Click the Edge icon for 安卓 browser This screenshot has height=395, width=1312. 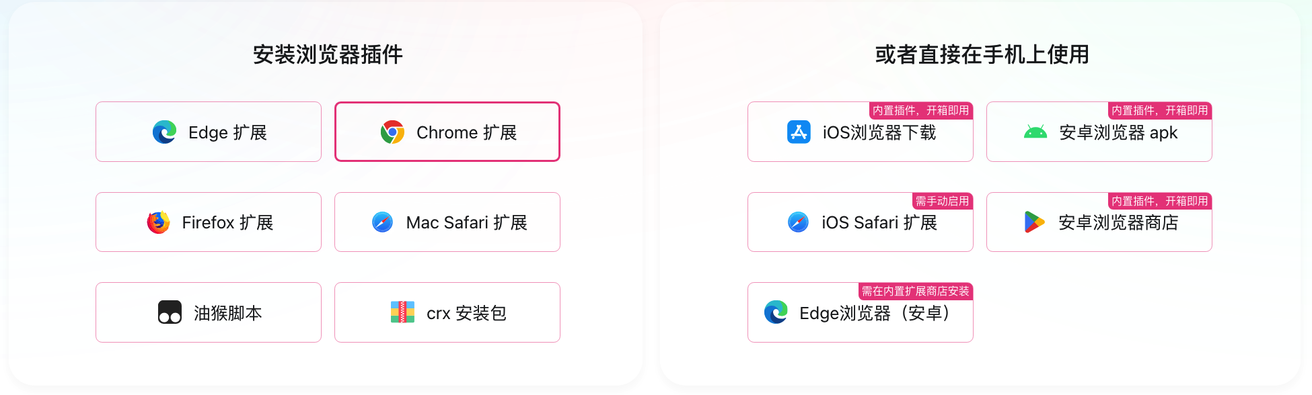(x=776, y=312)
